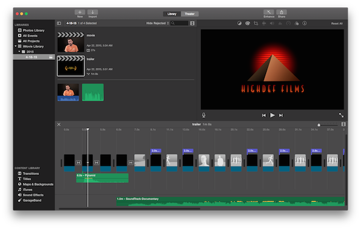This screenshot has width=361, height=229.
Task: Click the first transition icon in the timeline
Action: (x=78, y=162)
